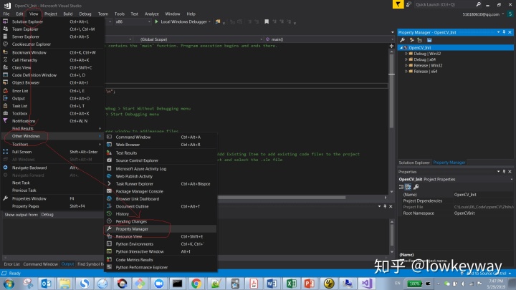Viewport: 516px width, 290px height.
Task: Click Add to Source Control in status bar
Action: (x=486, y=273)
